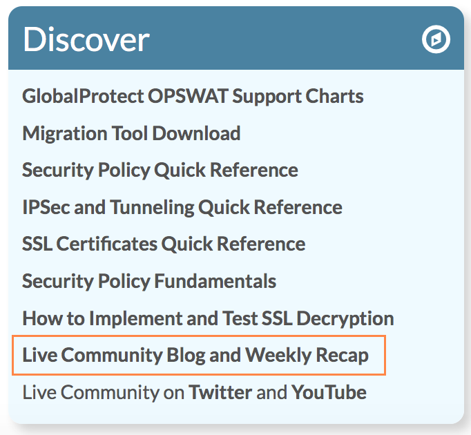Click the compass icon in Discover header
471x435 pixels.
tap(436, 39)
